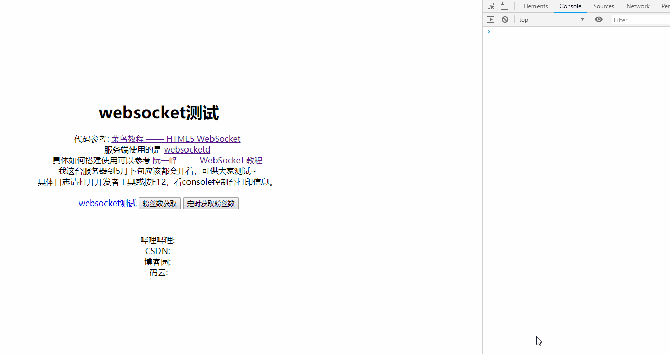Click the 码云: label

click(158, 273)
